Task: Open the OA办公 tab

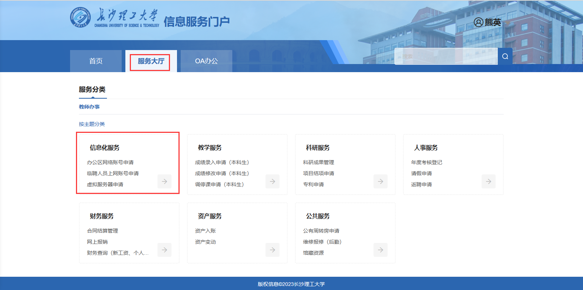Action: click(x=206, y=61)
